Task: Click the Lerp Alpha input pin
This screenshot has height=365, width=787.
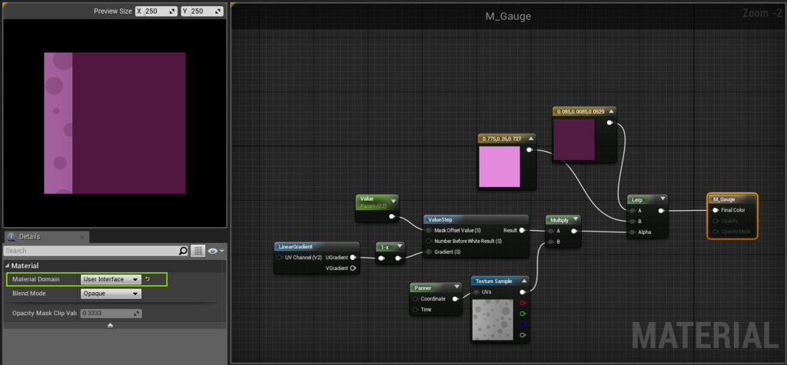Action: coord(632,232)
